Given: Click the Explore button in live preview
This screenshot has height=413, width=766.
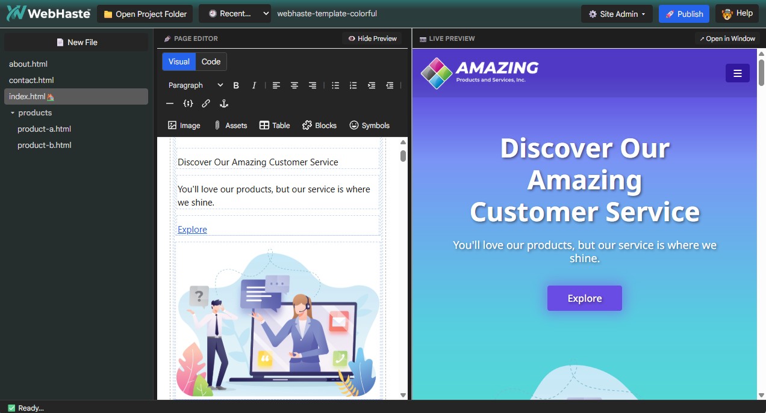Looking at the screenshot, I should point(585,298).
